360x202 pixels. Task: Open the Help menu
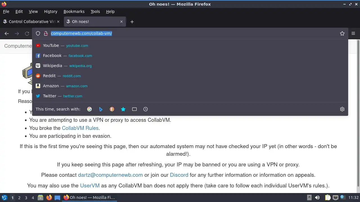(110, 12)
